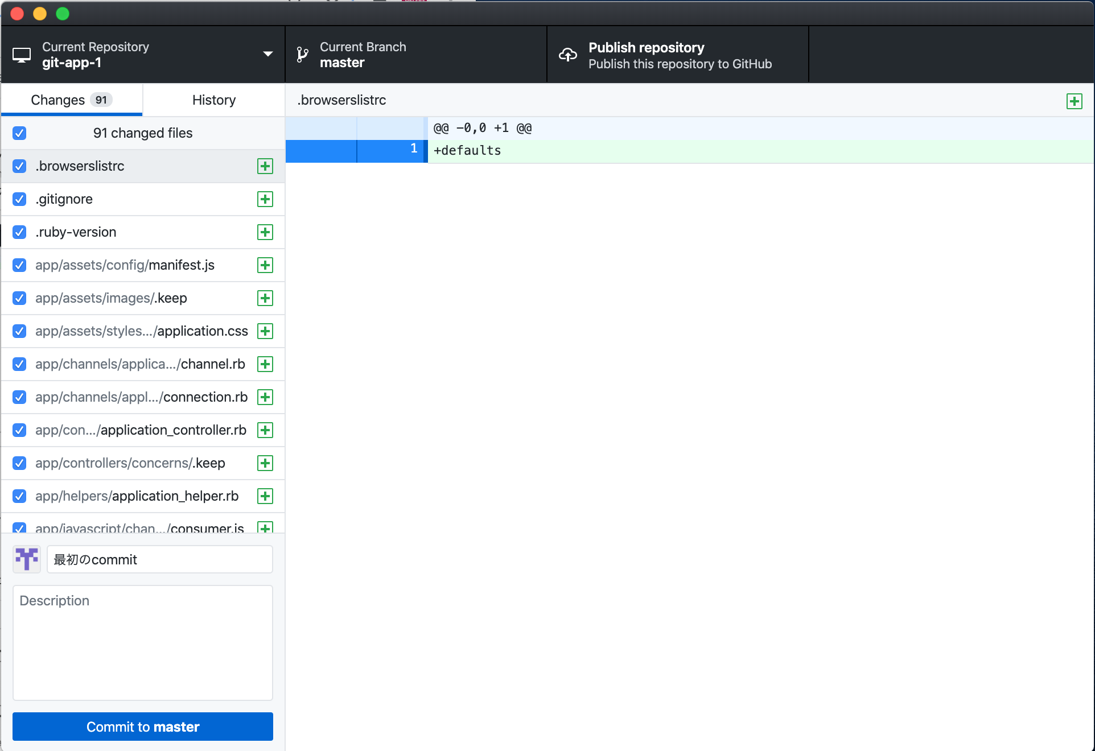
Task: Switch to the History tab
Action: [x=213, y=100]
